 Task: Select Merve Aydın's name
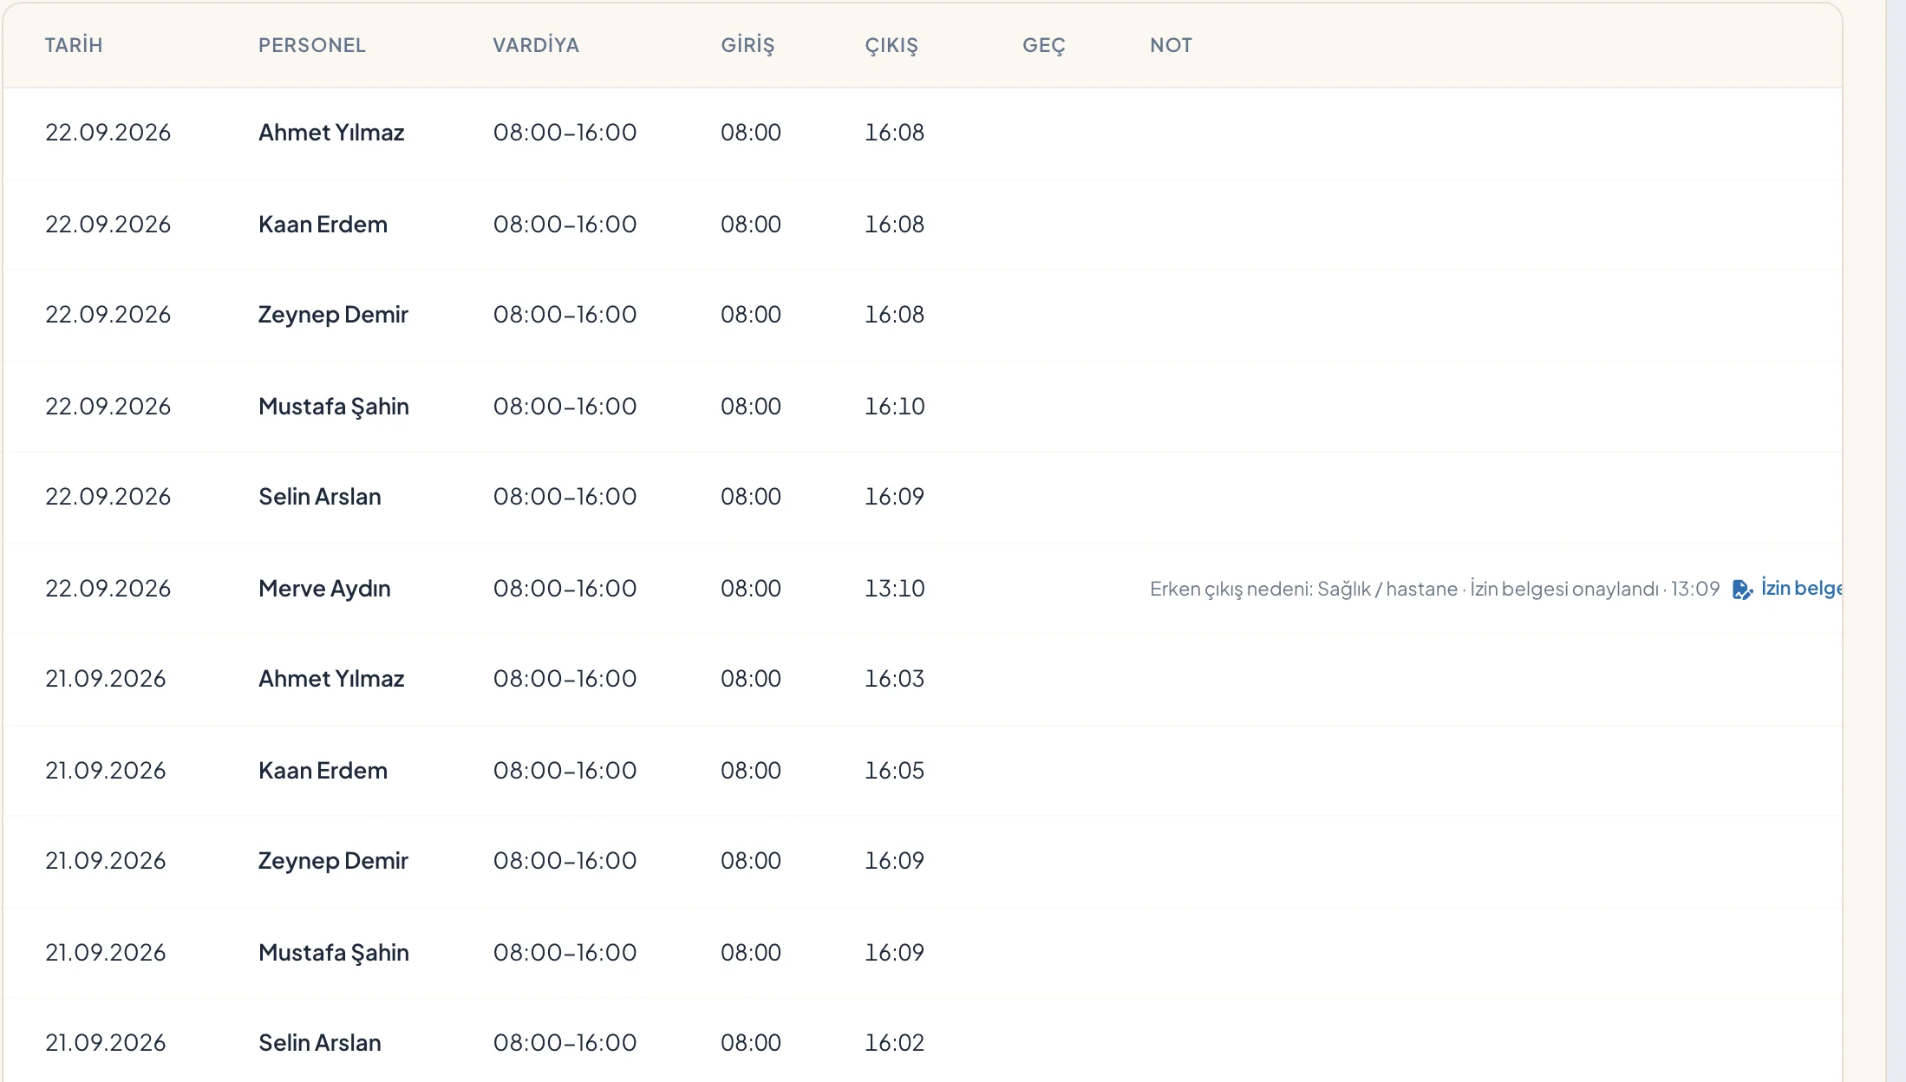[324, 589]
